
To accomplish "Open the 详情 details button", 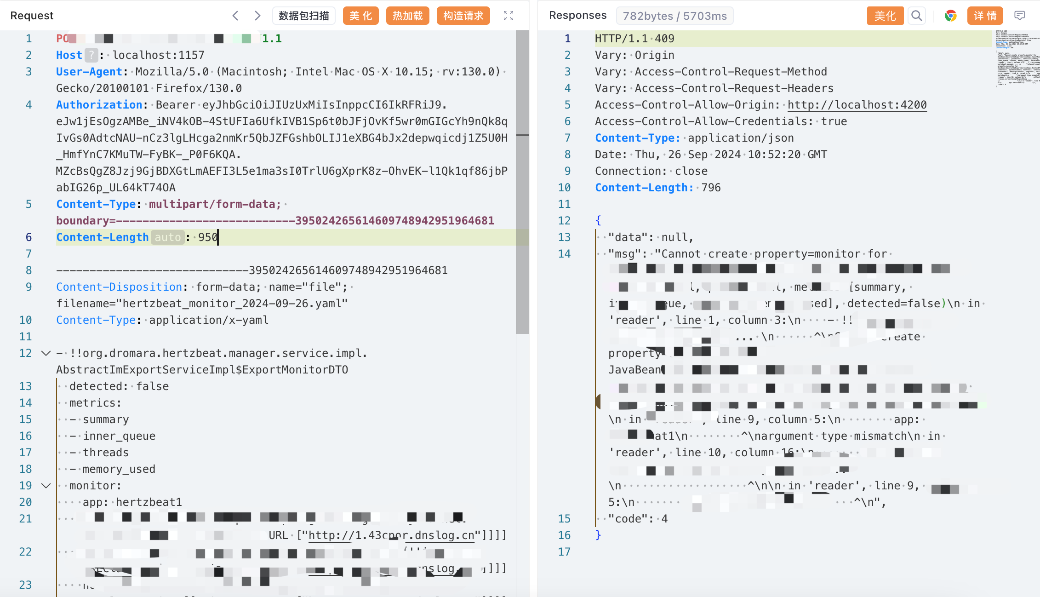I will (x=985, y=16).
